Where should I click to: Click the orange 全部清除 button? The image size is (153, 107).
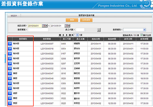click(86, 20)
